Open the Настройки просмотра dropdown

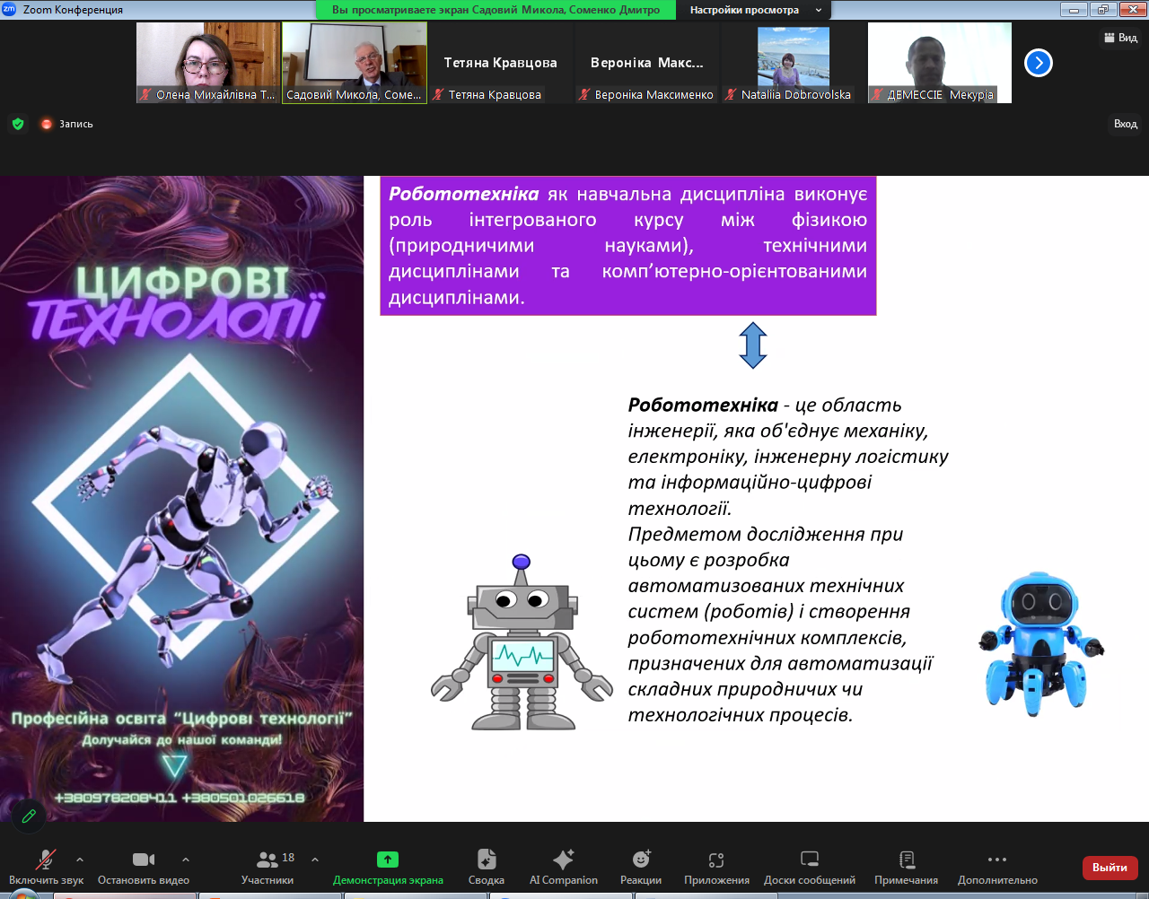pyautogui.click(x=753, y=10)
